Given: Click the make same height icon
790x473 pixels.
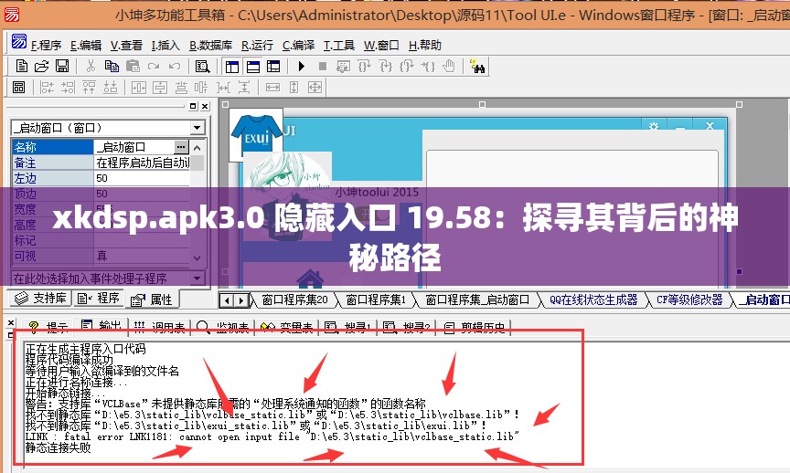Looking at the screenshot, I should coord(294,87).
